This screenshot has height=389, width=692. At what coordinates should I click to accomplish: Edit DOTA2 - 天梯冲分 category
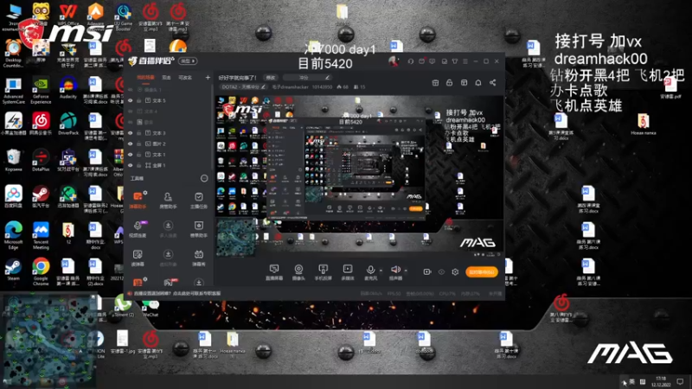click(x=243, y=87)
